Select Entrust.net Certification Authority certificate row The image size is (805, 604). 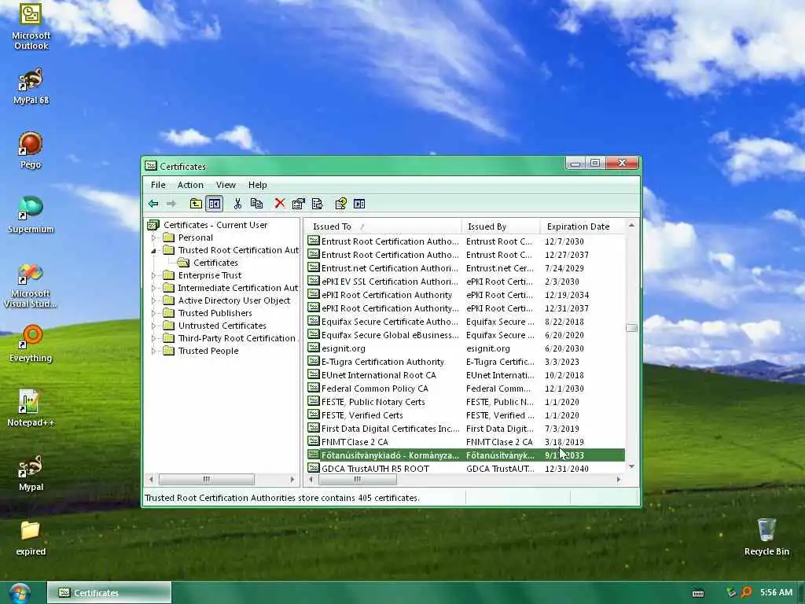click(465, 268)
